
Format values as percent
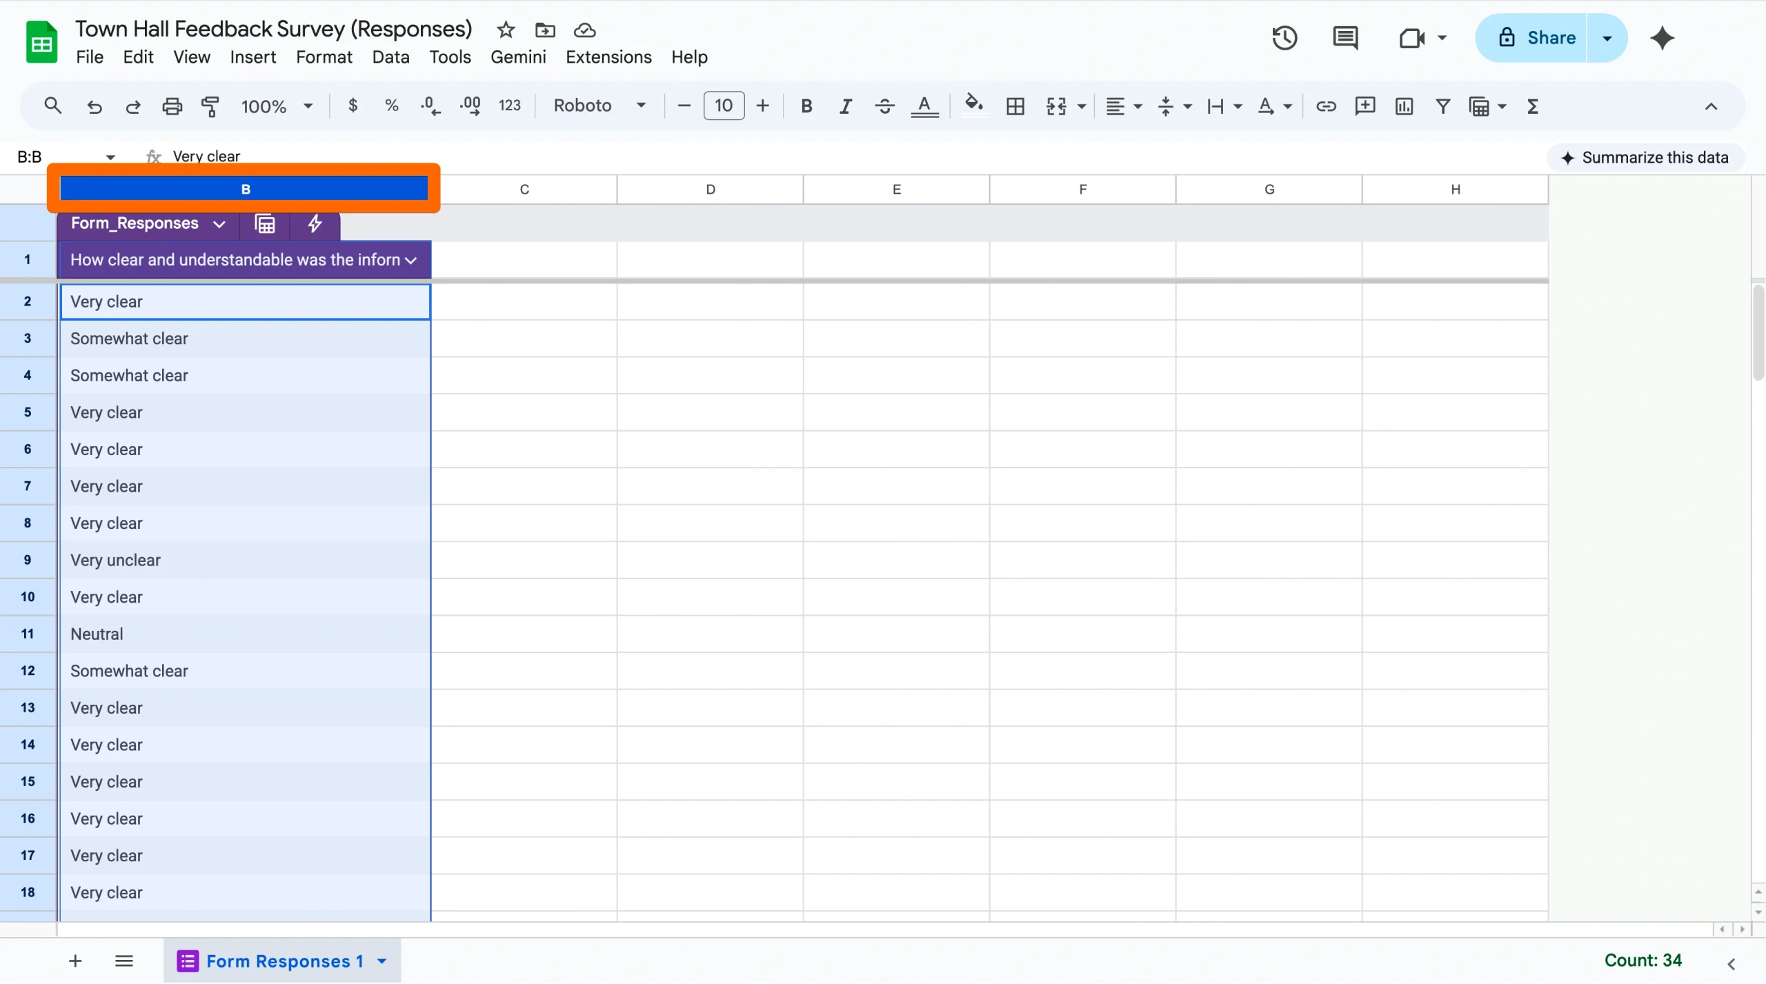[x=391, y=106]
